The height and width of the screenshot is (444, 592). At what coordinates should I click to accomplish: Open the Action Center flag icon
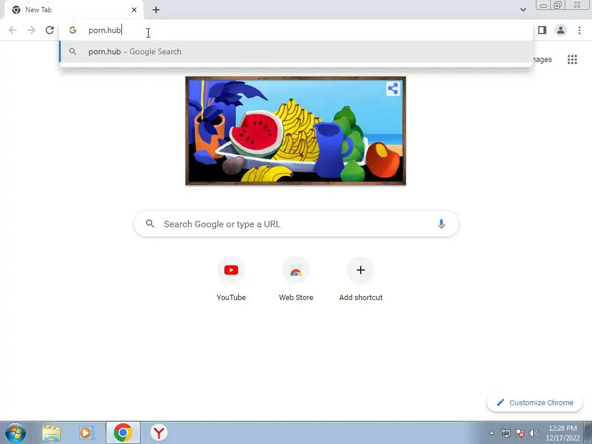[520, 433]
